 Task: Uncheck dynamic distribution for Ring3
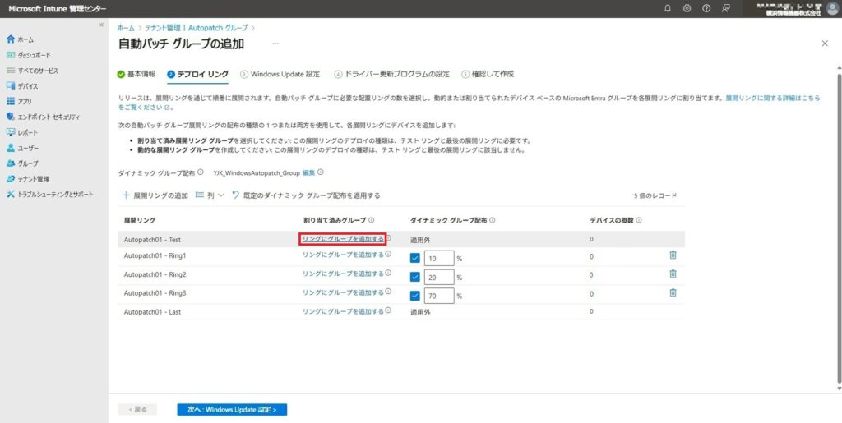(x=414, y=296)
